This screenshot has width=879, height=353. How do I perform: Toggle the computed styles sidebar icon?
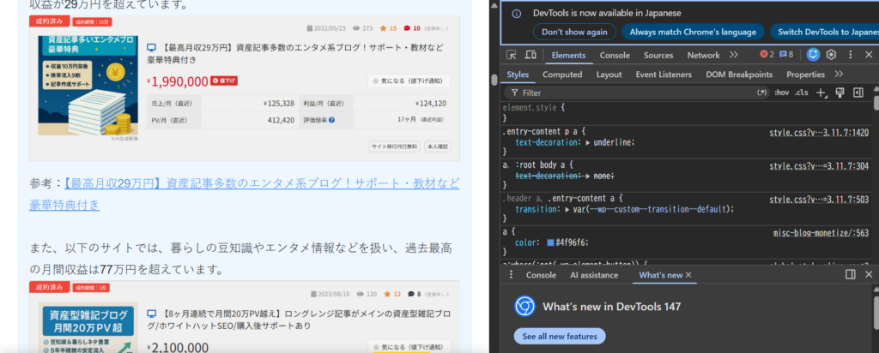point(858,93)
